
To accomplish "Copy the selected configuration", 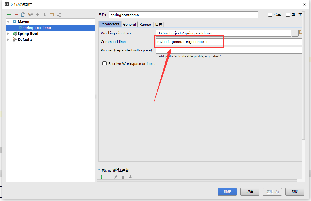I will coord(23,15).
